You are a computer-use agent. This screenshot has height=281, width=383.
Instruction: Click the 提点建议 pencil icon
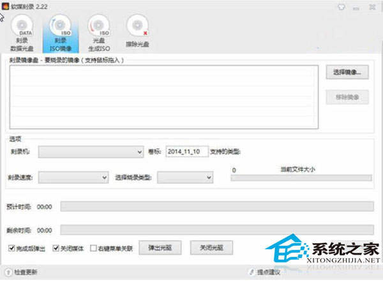(252, 272)
